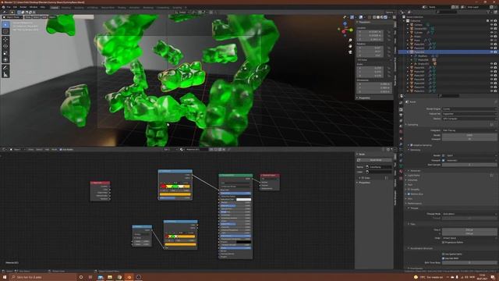Image resolution: width=499 pixels, height=281 pixels.
Task: Hide Plane.002 via its eye icon
Action: pyautogui.click(x=491, y=44)
